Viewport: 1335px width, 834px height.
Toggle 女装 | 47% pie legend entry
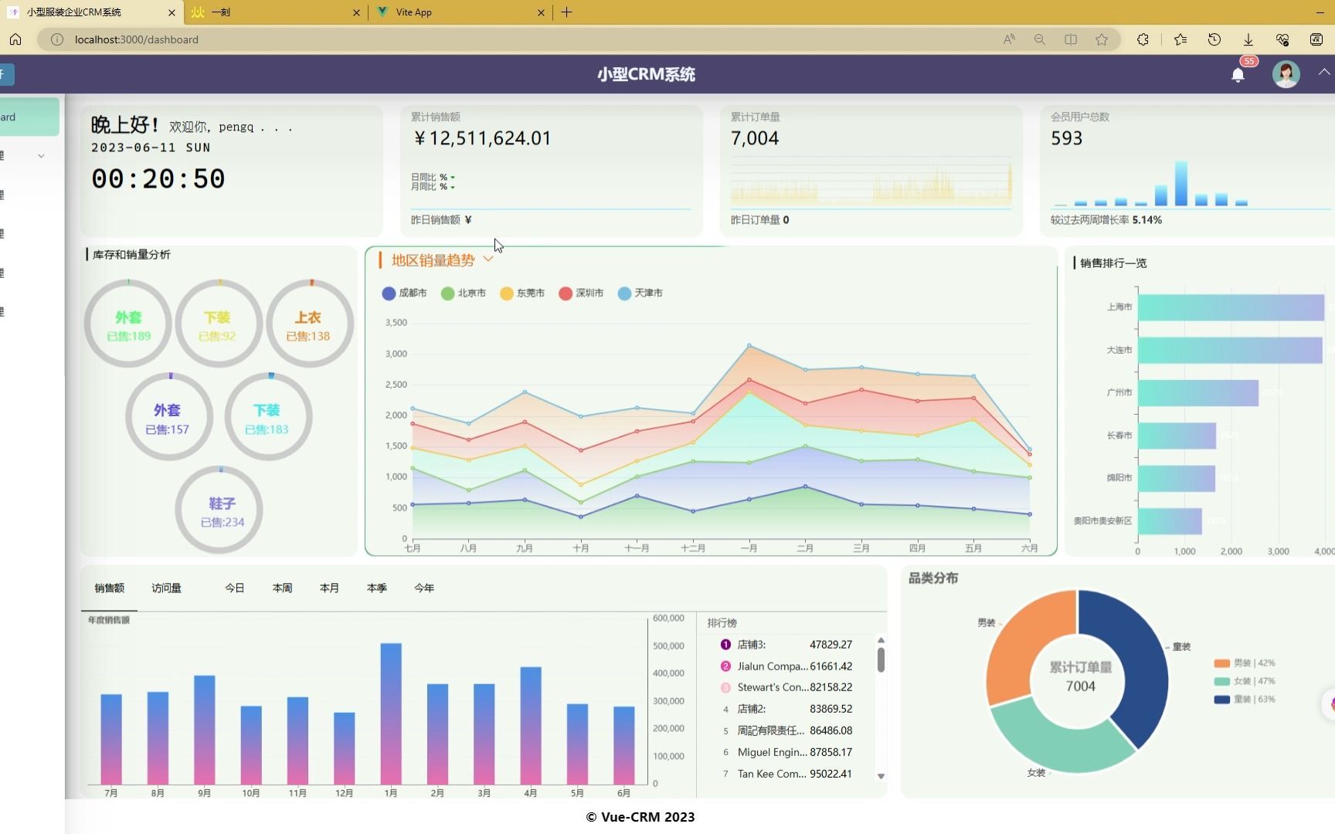tap(1245, 681)
